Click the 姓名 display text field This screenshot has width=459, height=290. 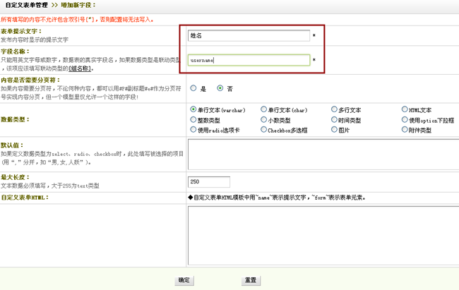click(249, 35)
